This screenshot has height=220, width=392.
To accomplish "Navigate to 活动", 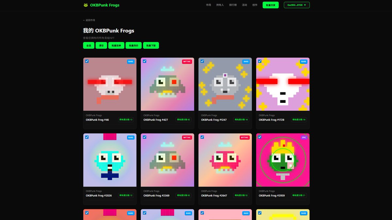I will coord(244,5).
